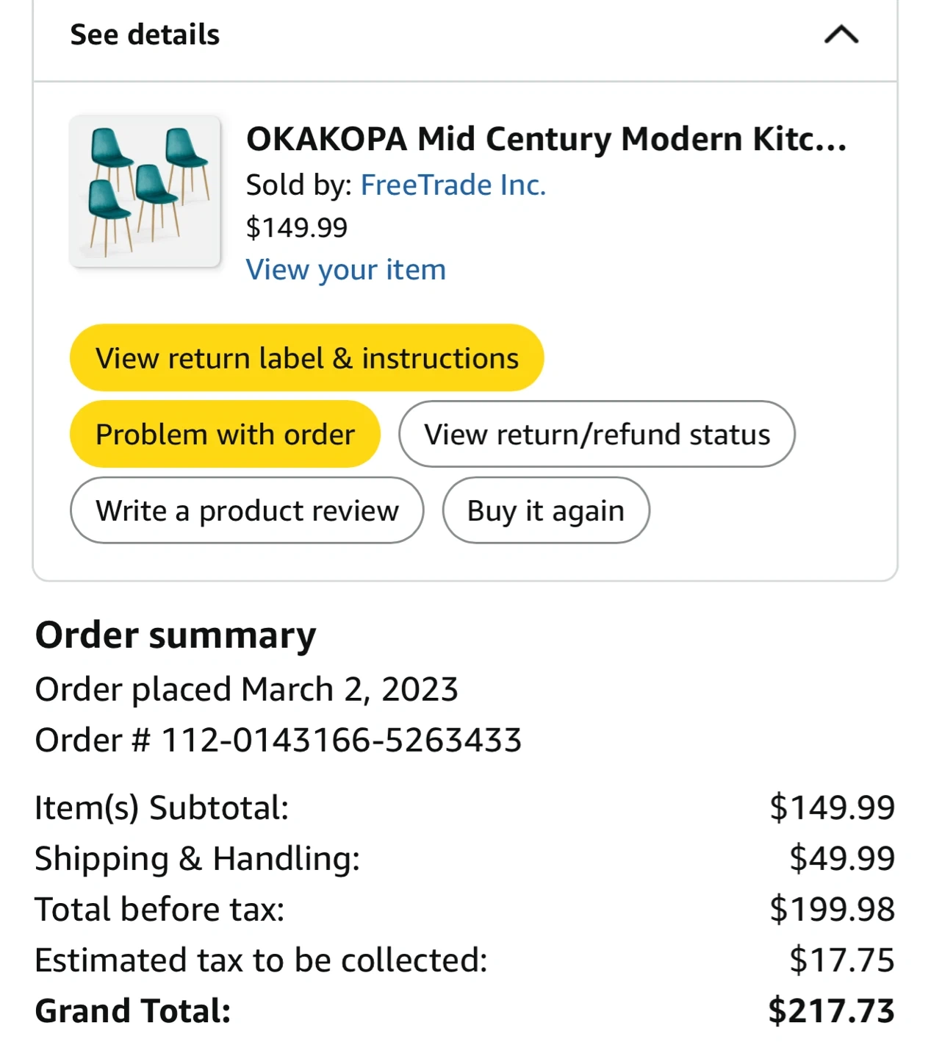Open View return label & instructions
931x1059 pixels.
[306, 358]
